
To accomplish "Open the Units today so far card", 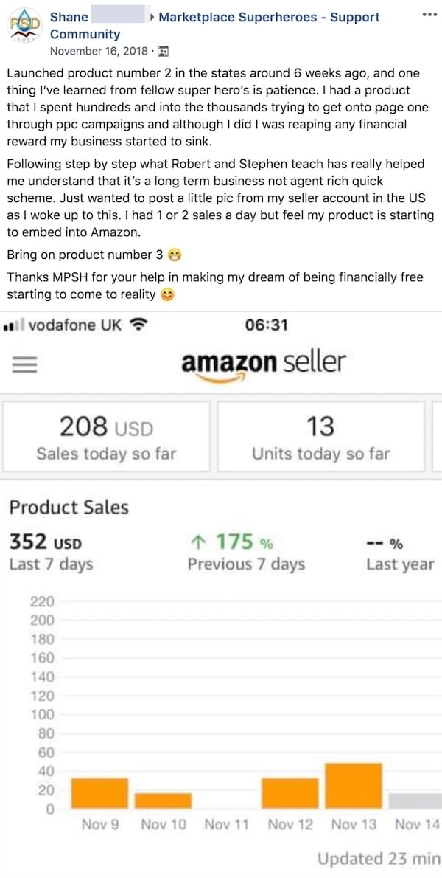I will coord(320,436).
